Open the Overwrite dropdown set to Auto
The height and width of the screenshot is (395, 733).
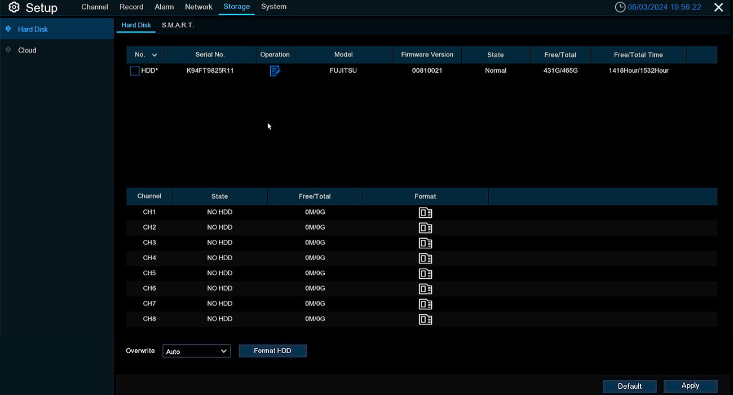[x=196, y=352]
